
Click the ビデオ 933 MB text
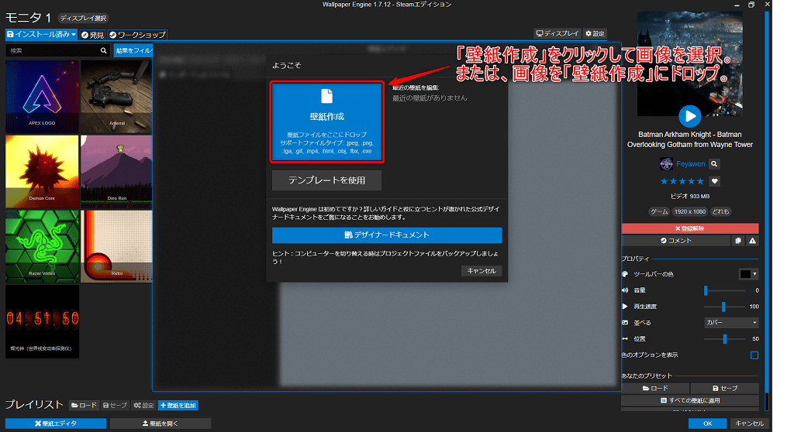pyautogui.click(x=689, y=197)
